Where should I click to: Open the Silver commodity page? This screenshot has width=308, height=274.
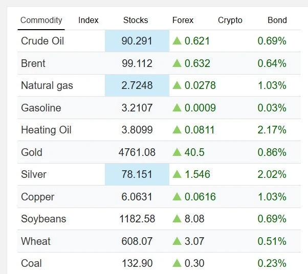pos(34,174)
